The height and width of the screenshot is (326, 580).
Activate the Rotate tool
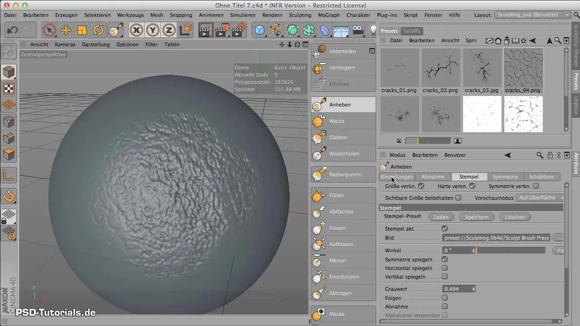pos(98,30)
